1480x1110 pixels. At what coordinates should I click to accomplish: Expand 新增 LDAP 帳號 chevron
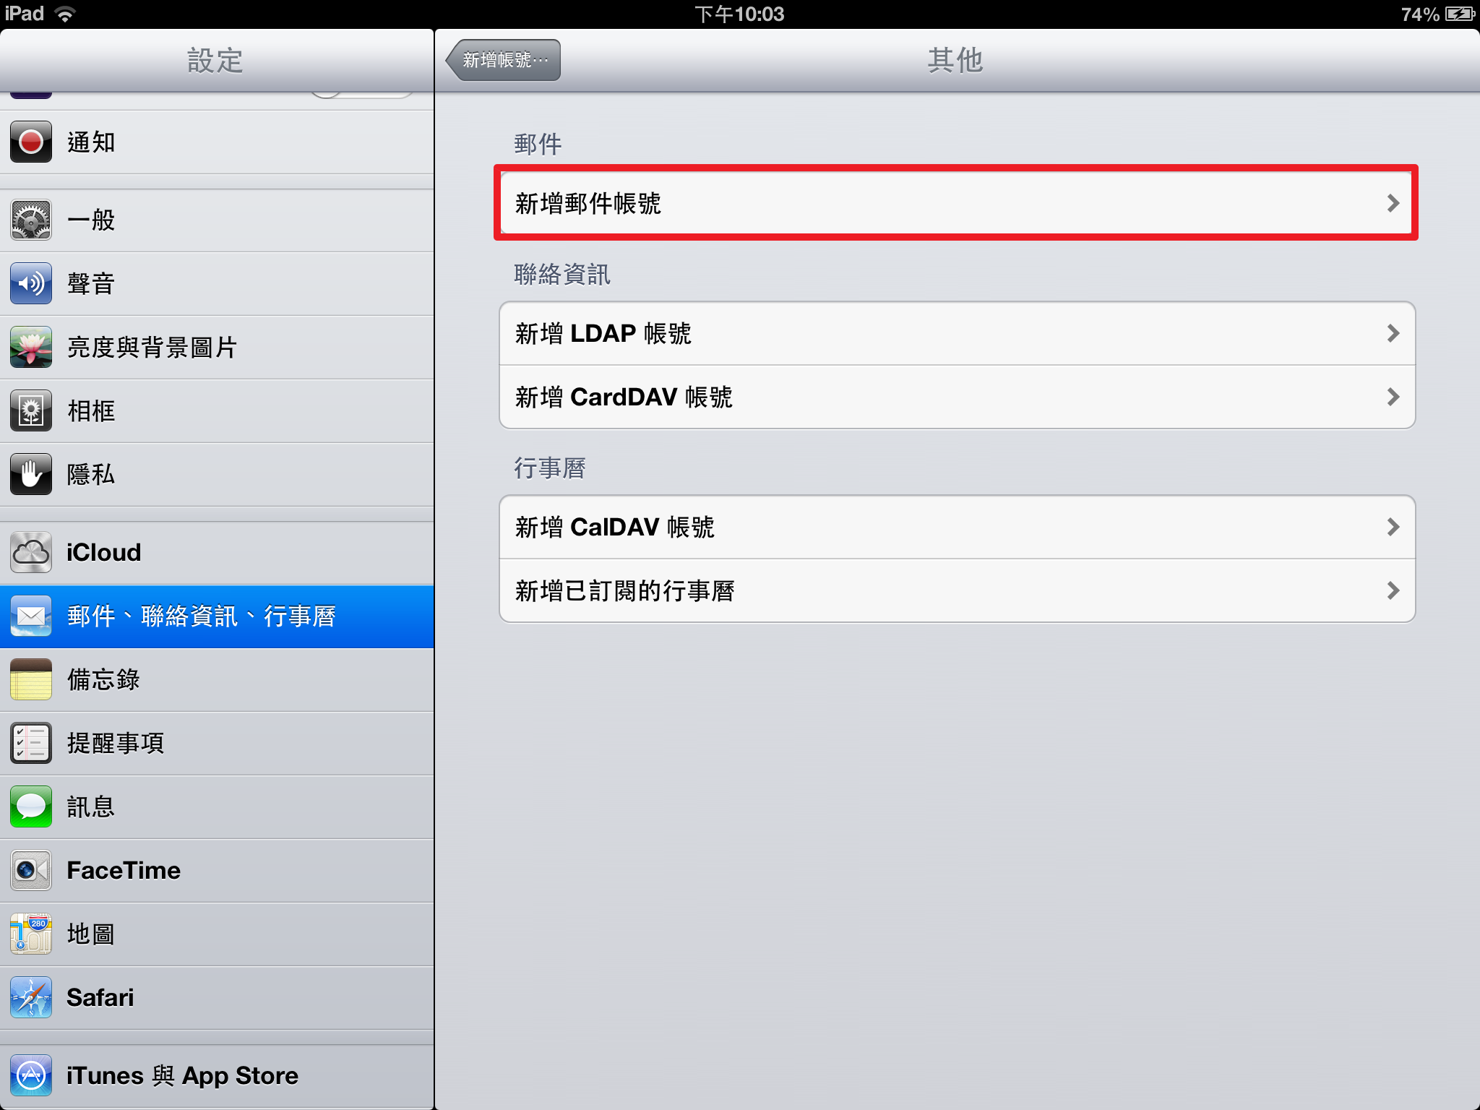click(x=1393, y=333)
